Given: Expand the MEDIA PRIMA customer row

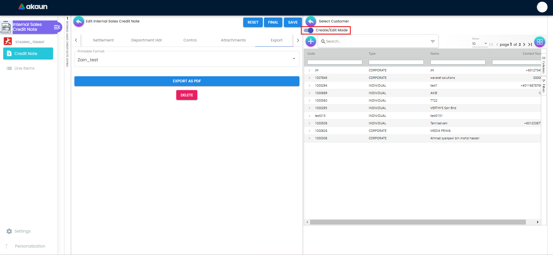Looking at the screenshot, I should [310, 131].
